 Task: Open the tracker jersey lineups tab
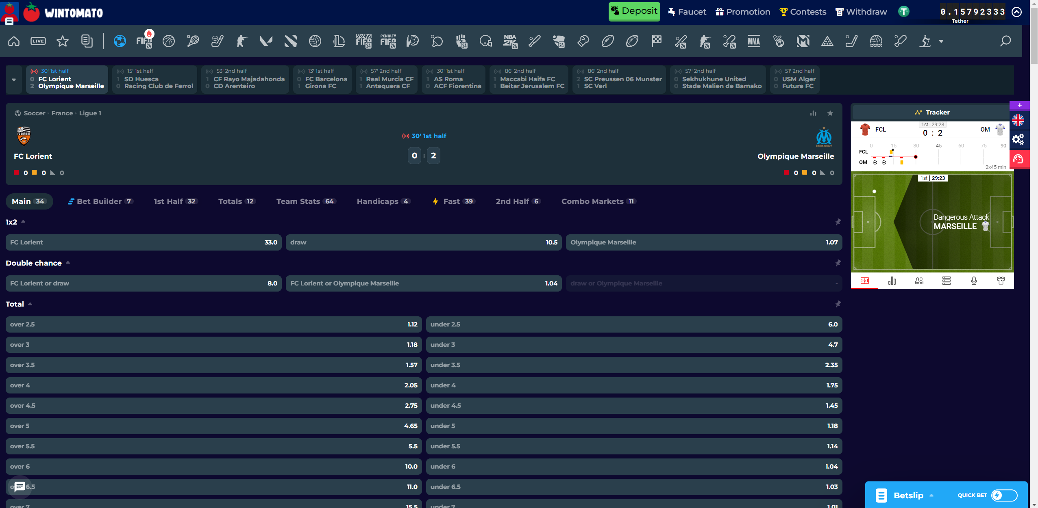[x=1001, y=281]
